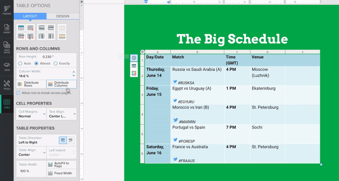The image size is (339, 181).
Task: Open the Cell Margins dropdown
Action: pyautogui.click(x=31, y=114)
